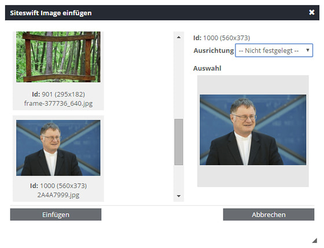Click the Id: 901 (295x182) caption
The image size is (324, 248).
pyautogui.click(x=58, y=94)
